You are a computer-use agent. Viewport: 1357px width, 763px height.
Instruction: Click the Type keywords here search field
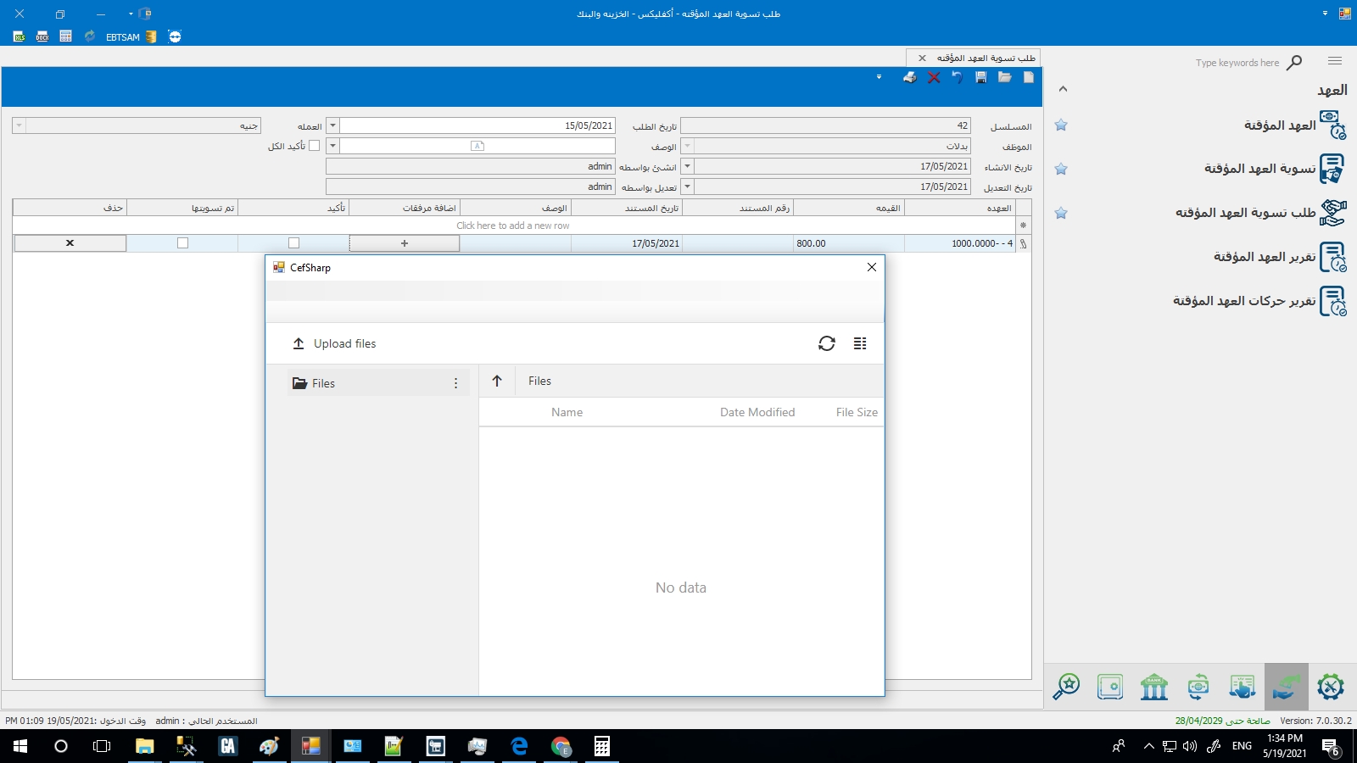point(1237,63)
